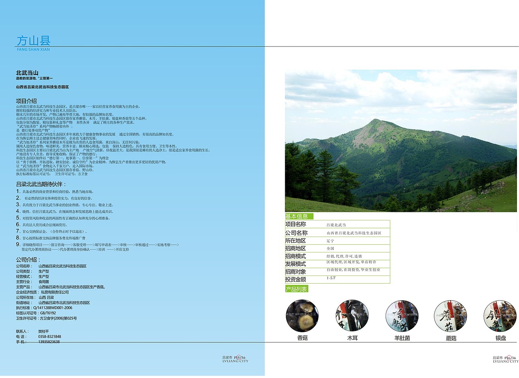Click the 方山县 page title

pos(33,41)
